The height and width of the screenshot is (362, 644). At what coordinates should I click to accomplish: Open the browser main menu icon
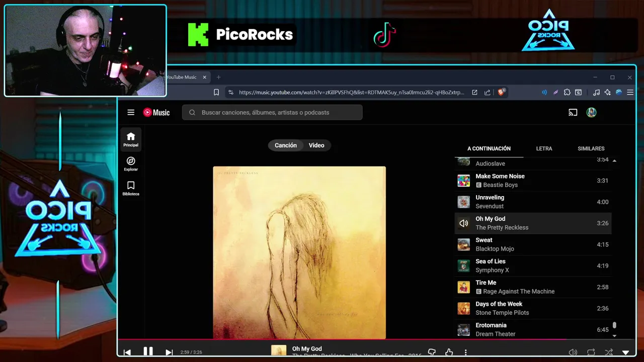coord(630,93)
